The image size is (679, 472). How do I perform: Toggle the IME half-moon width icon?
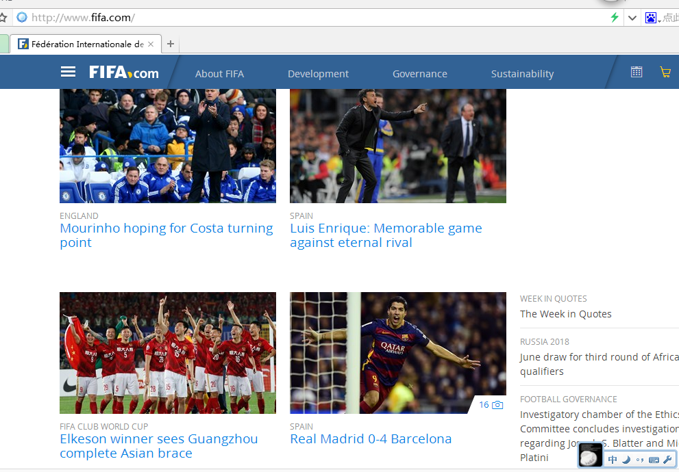click(626, 460)
